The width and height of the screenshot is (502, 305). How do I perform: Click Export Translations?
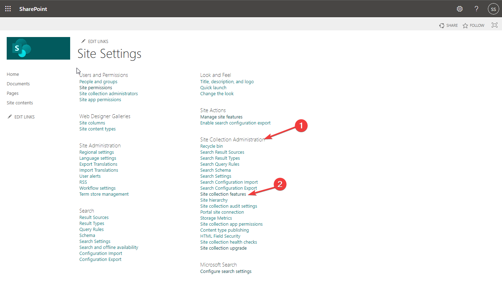[x=98, y=164]
